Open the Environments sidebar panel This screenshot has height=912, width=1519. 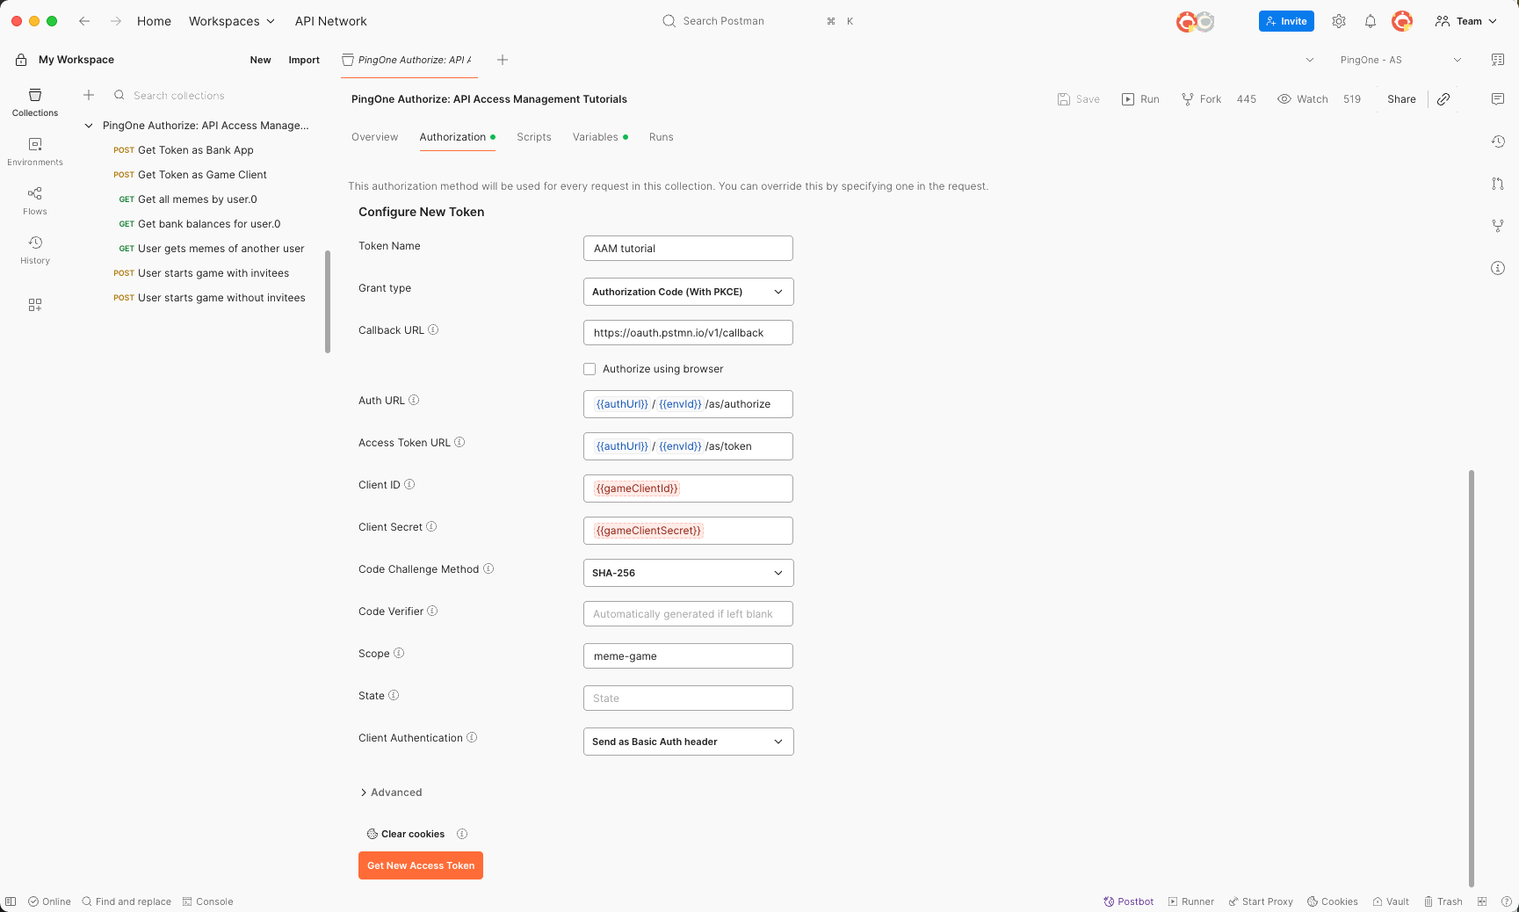35,151
